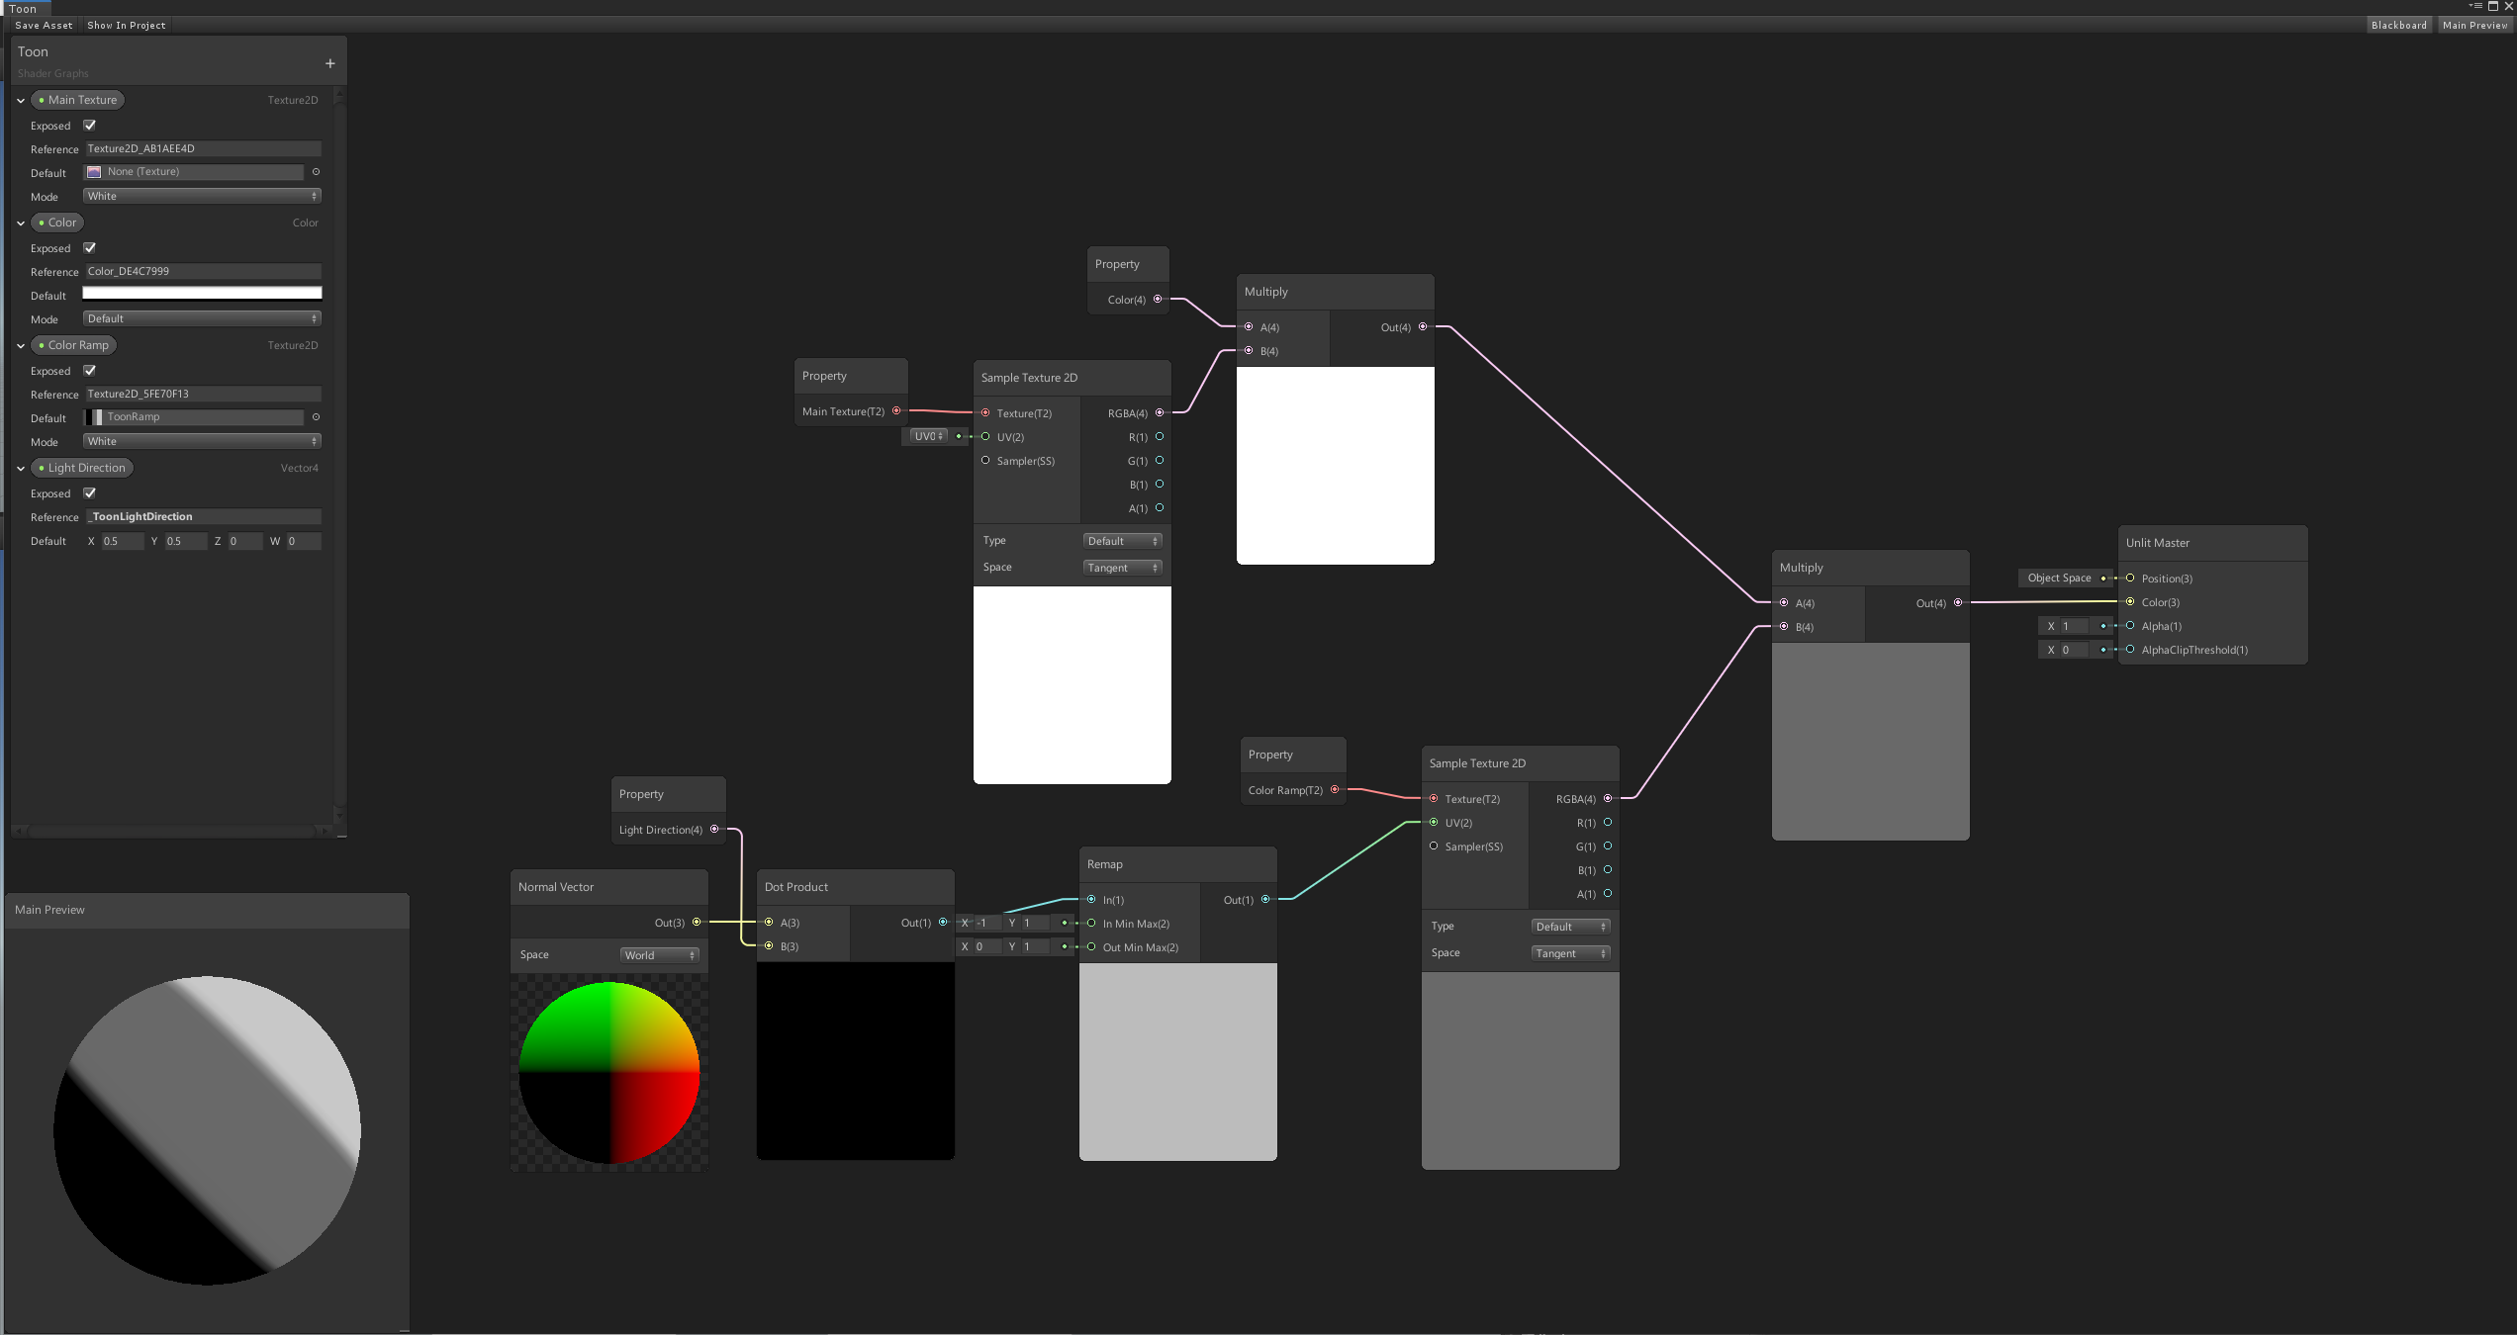Uncheck Exposed under the Color property
This screenshot has height=1335, width=2517.
point(90,248)
